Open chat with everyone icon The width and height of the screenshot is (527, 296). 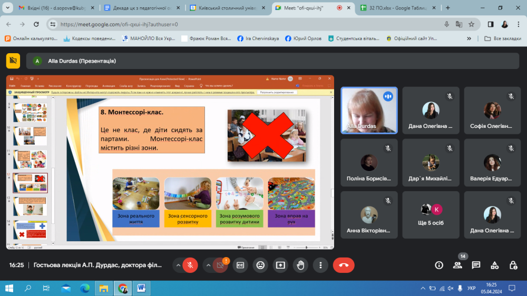pyautogui.click(x=476, y=265)
